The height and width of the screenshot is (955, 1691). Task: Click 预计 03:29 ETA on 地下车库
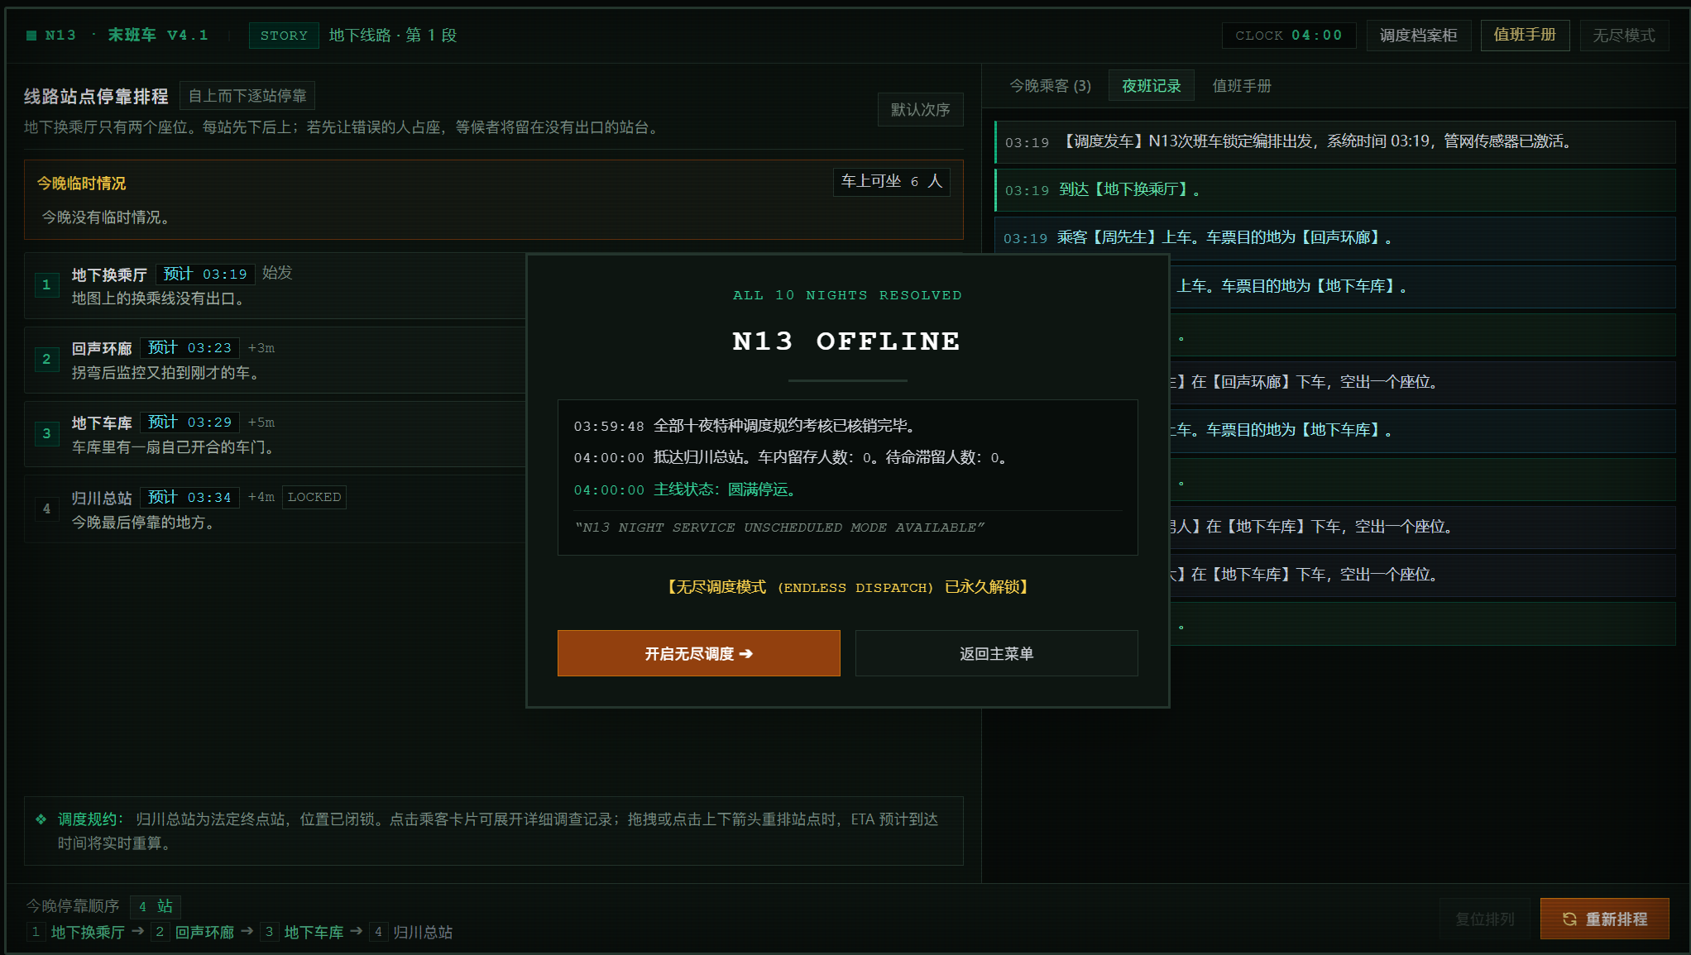coord(189,423)
